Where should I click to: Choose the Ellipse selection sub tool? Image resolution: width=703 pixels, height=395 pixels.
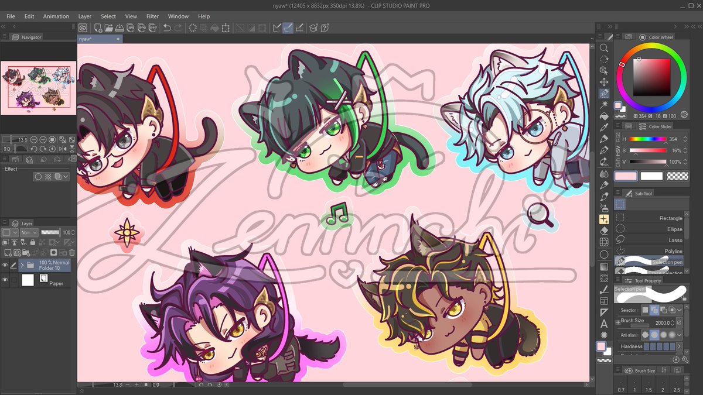click(x=649, y=229)
